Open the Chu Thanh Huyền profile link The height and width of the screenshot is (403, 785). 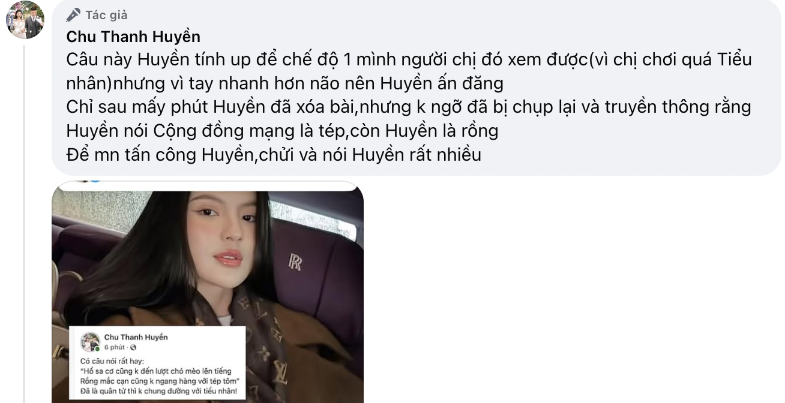click(x=133, y=37)
